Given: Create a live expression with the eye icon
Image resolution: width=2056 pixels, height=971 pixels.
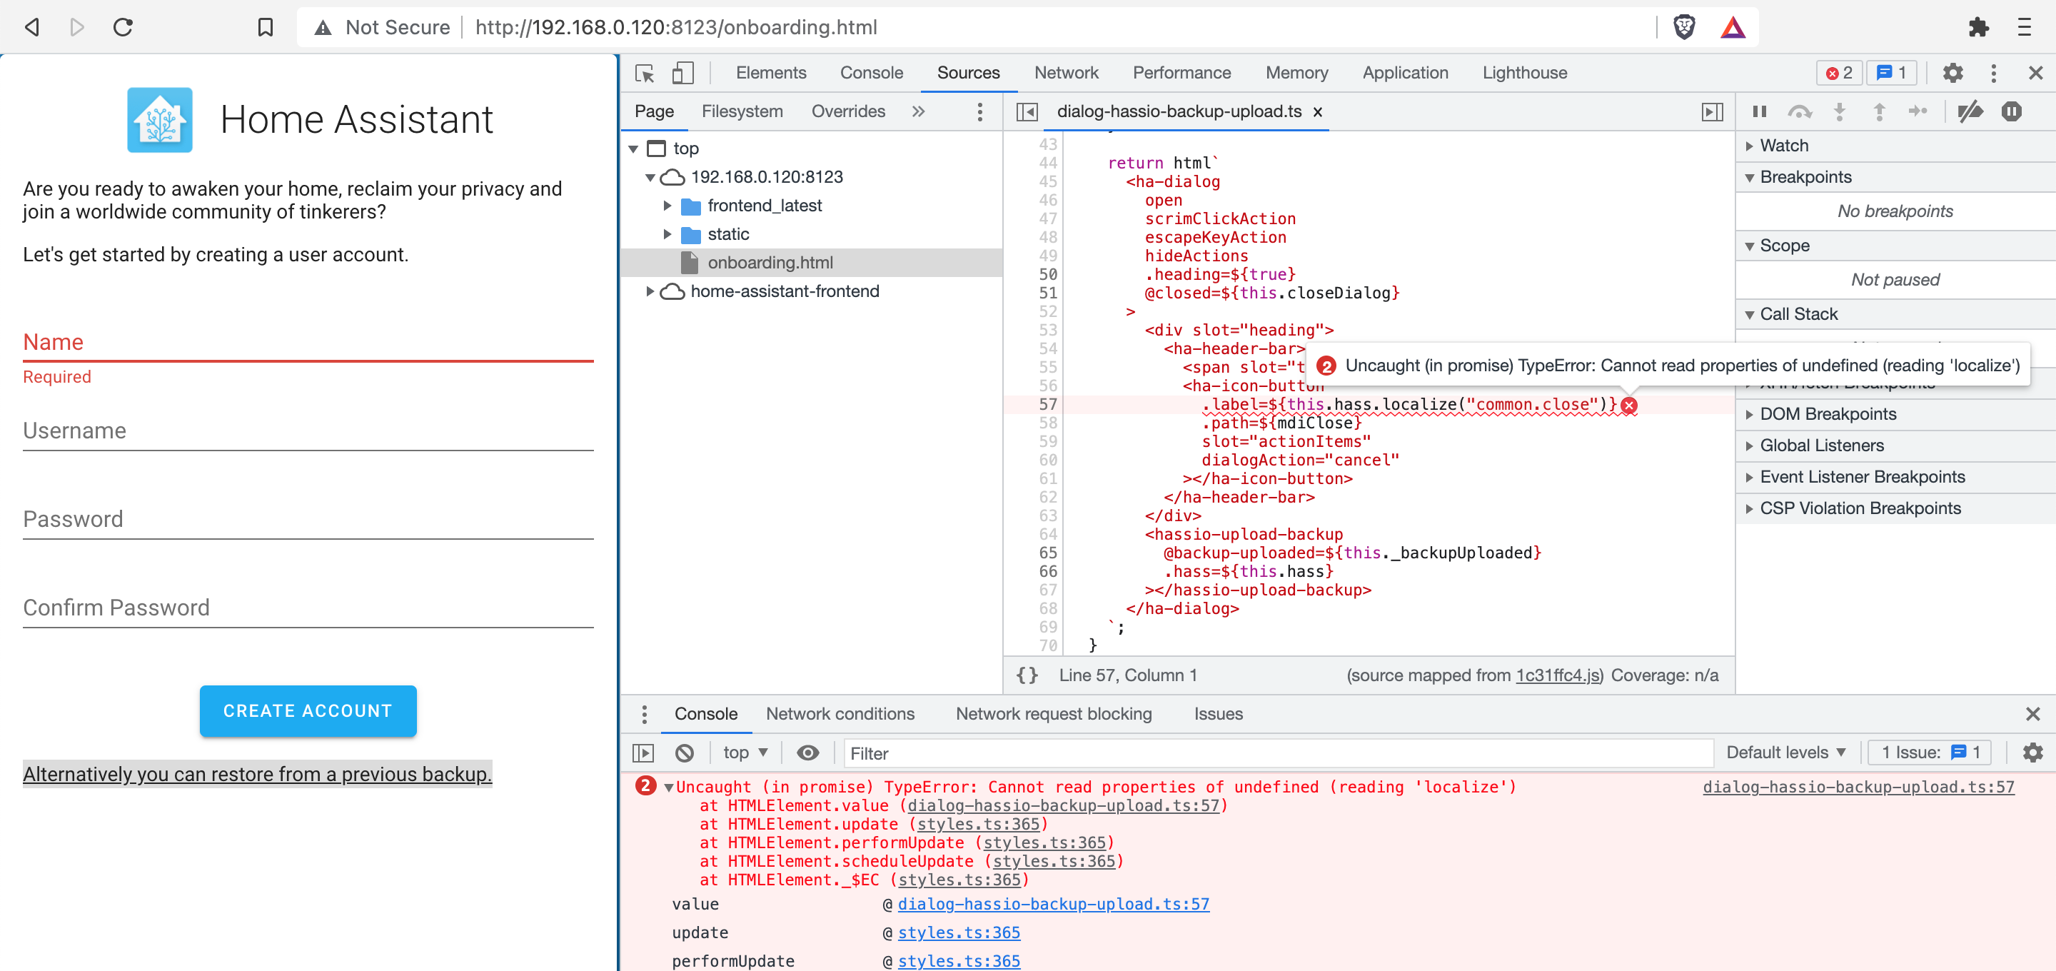Looking at the screenshot, I should click(x=809, y=753).
